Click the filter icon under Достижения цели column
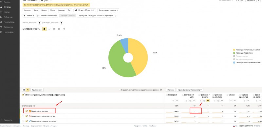This screenshot has height=127, width=262. click(x=186, y=101)
